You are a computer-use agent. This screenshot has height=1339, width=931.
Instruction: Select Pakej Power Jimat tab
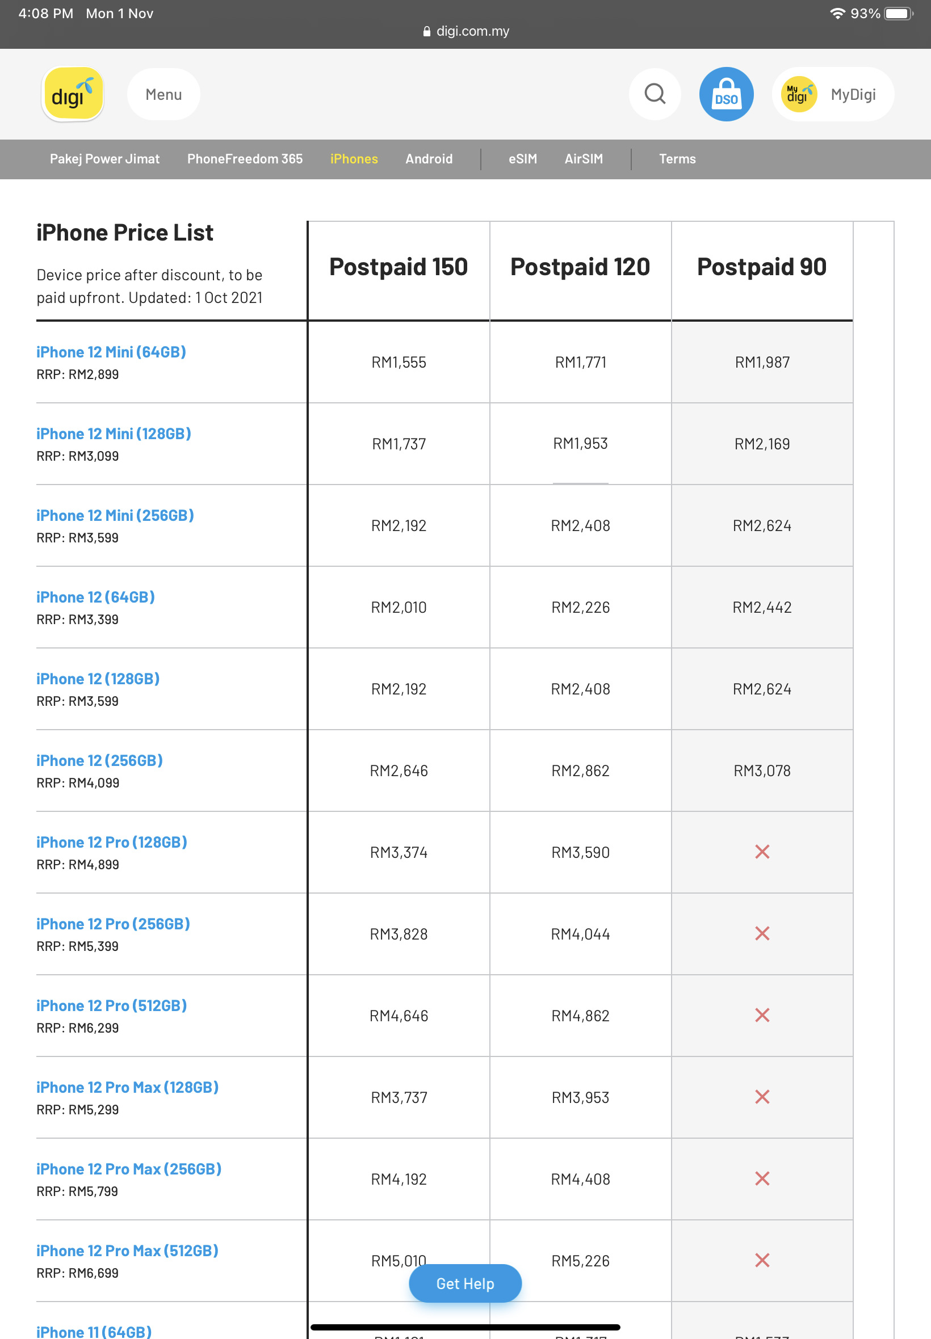tap(104, 158)
